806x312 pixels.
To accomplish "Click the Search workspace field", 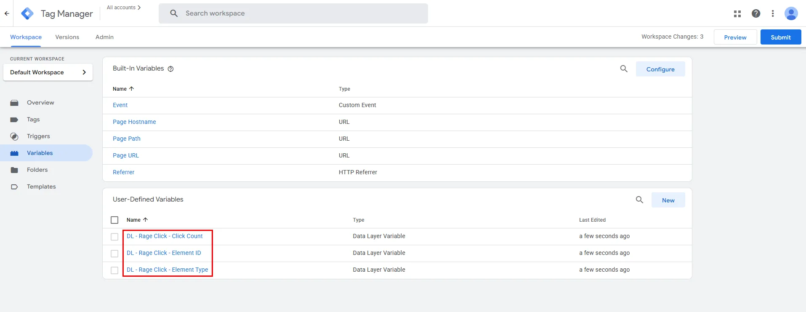I will coord(293,13).
